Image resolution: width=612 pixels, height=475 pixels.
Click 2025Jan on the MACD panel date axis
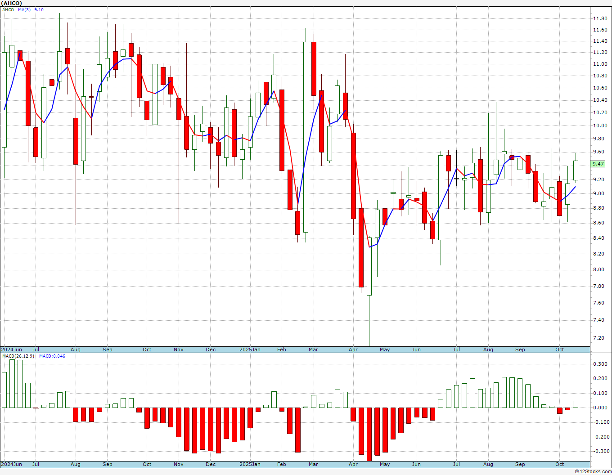pos(250,464)
